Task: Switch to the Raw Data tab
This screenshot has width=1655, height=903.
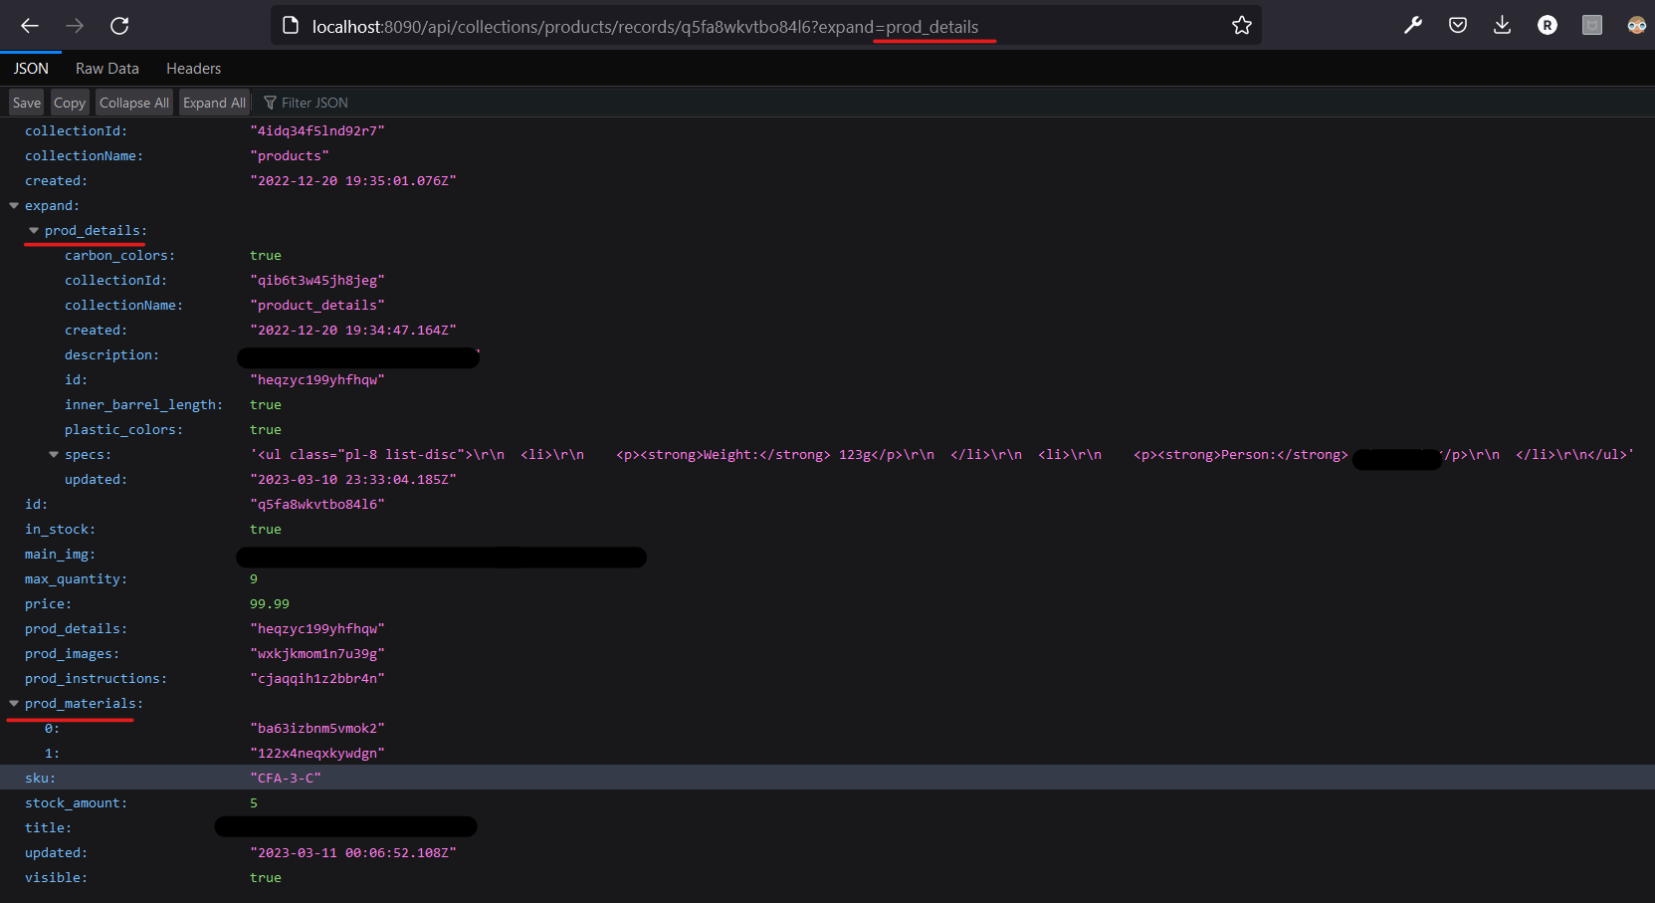Action: [106, 68]
